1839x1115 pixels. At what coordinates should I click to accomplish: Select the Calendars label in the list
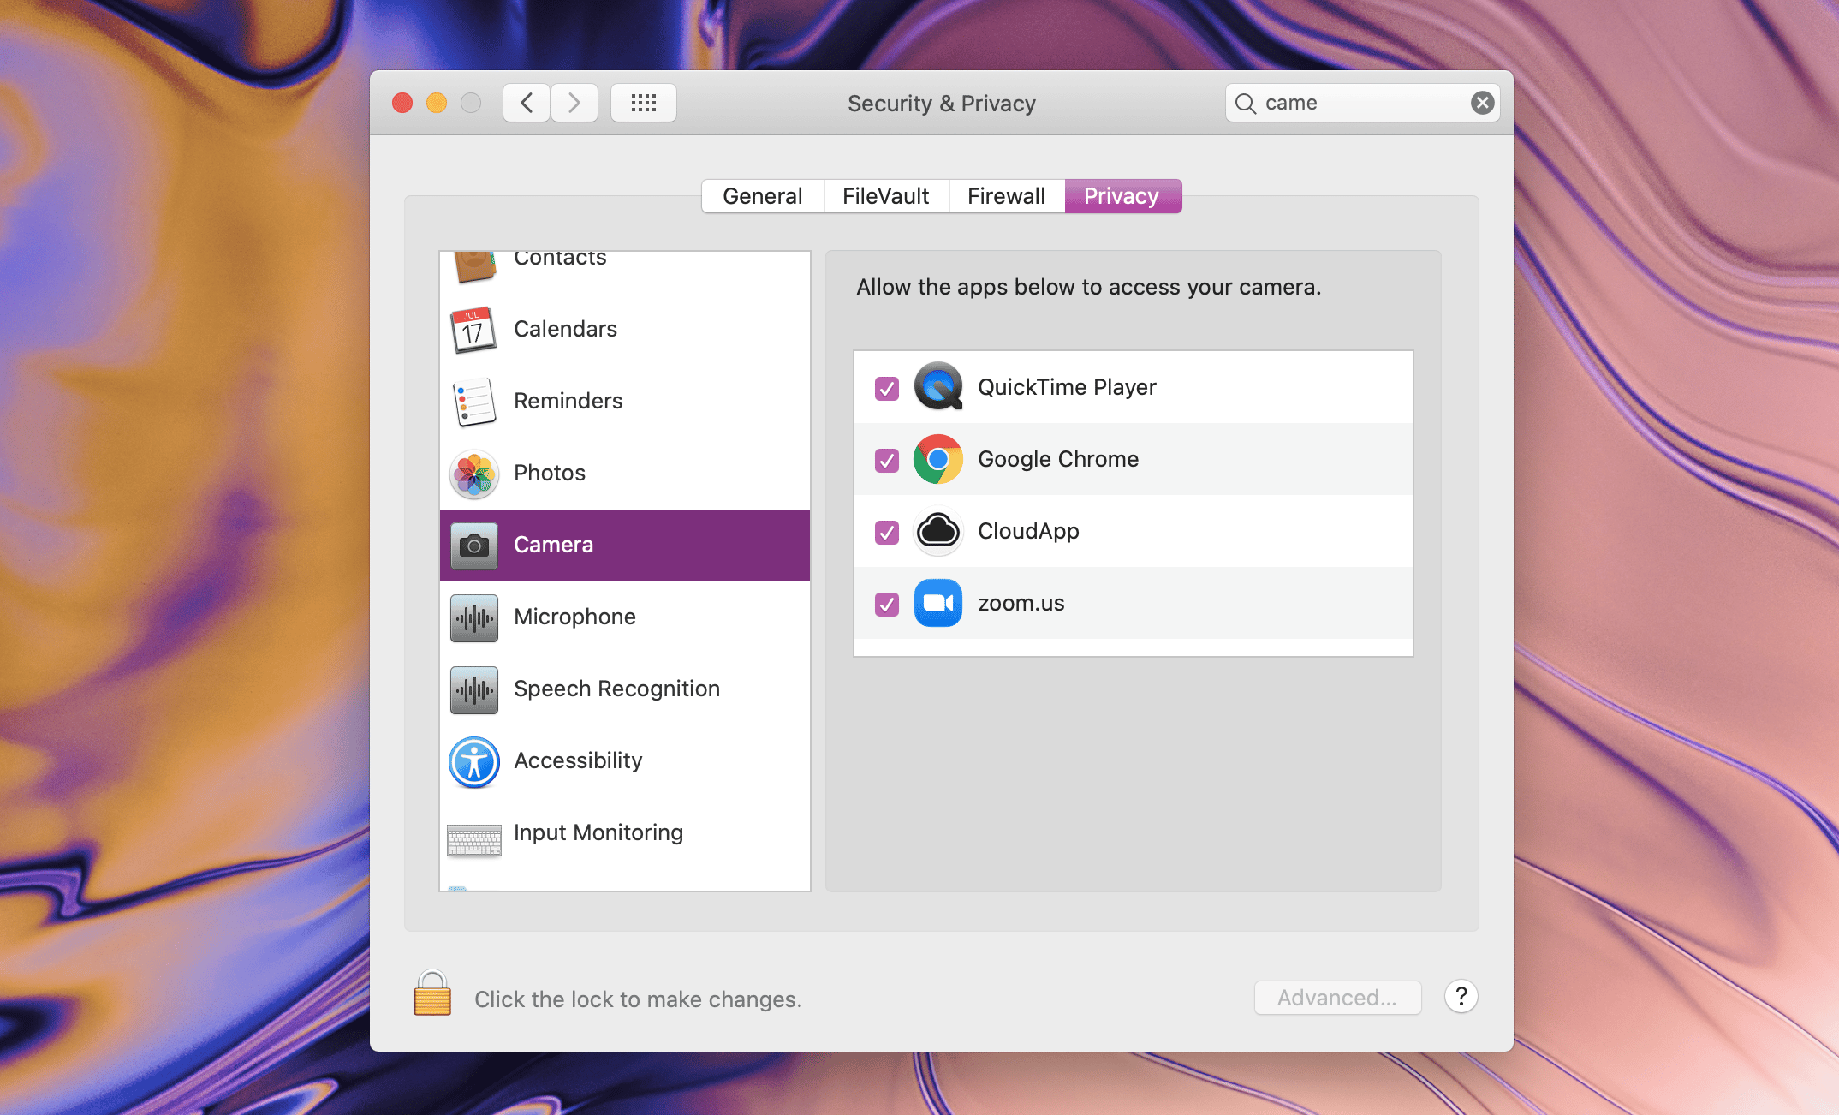pyautogui.click(x=565, y=329)
